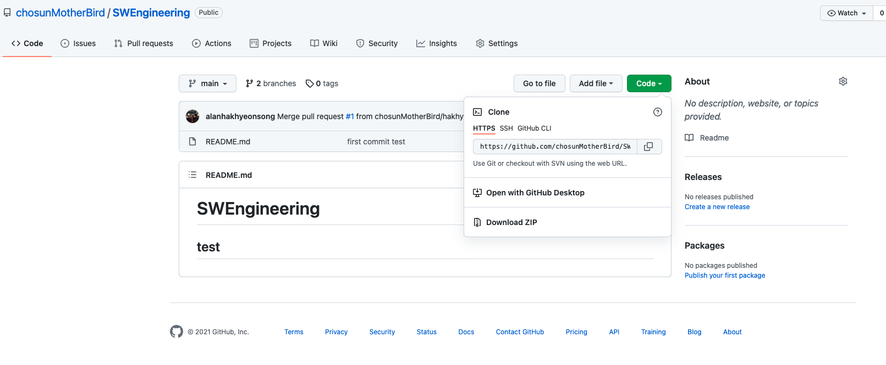Open the Status footer link
This screenshot has width=886, height=365.
pyautogui.click(x=427, y=332)
